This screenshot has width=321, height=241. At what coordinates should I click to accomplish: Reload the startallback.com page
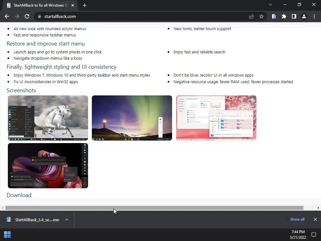point(27,16)
